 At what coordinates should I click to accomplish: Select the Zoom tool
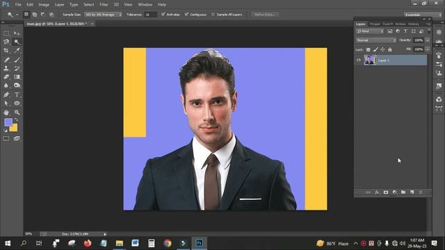tap(17, 112)
